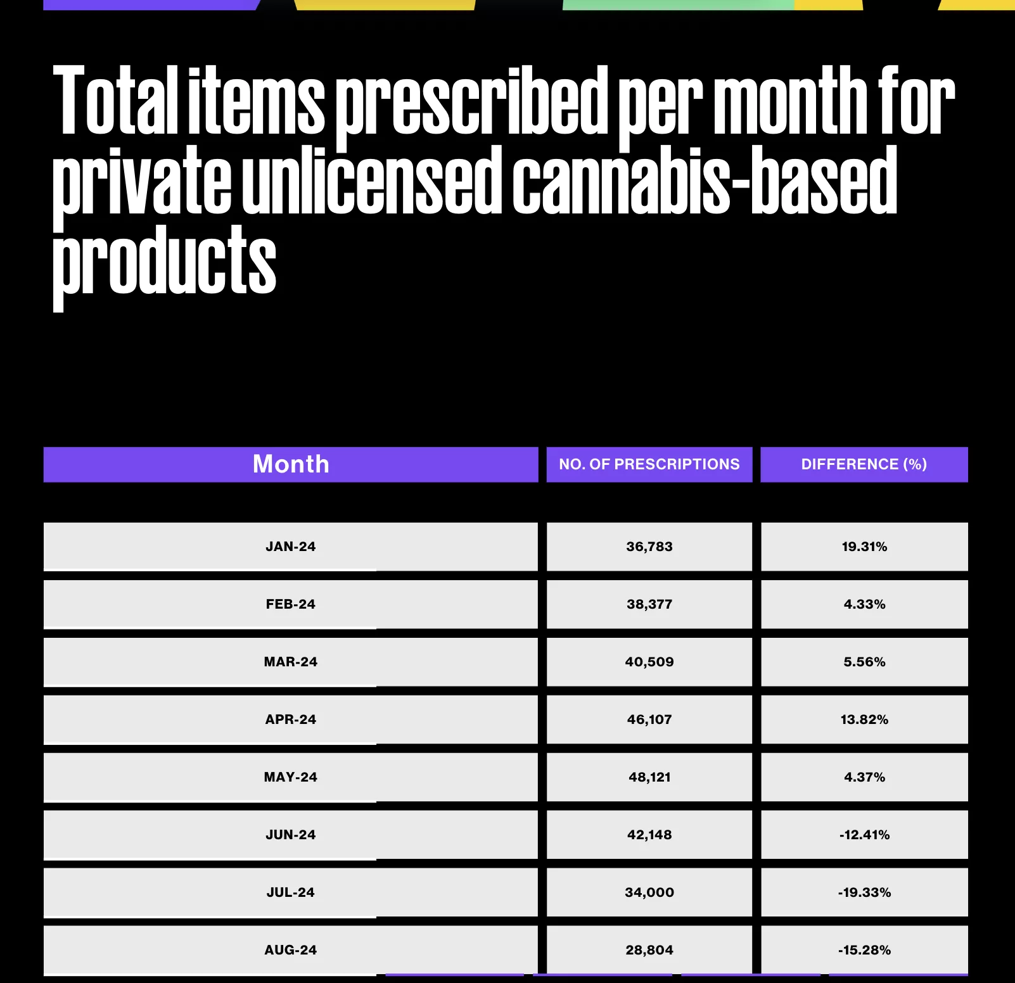The width and height of the screenshot is (1015, 983).
Task: Click the 48,121 prescriptions cell
Action: coord(649,777)
